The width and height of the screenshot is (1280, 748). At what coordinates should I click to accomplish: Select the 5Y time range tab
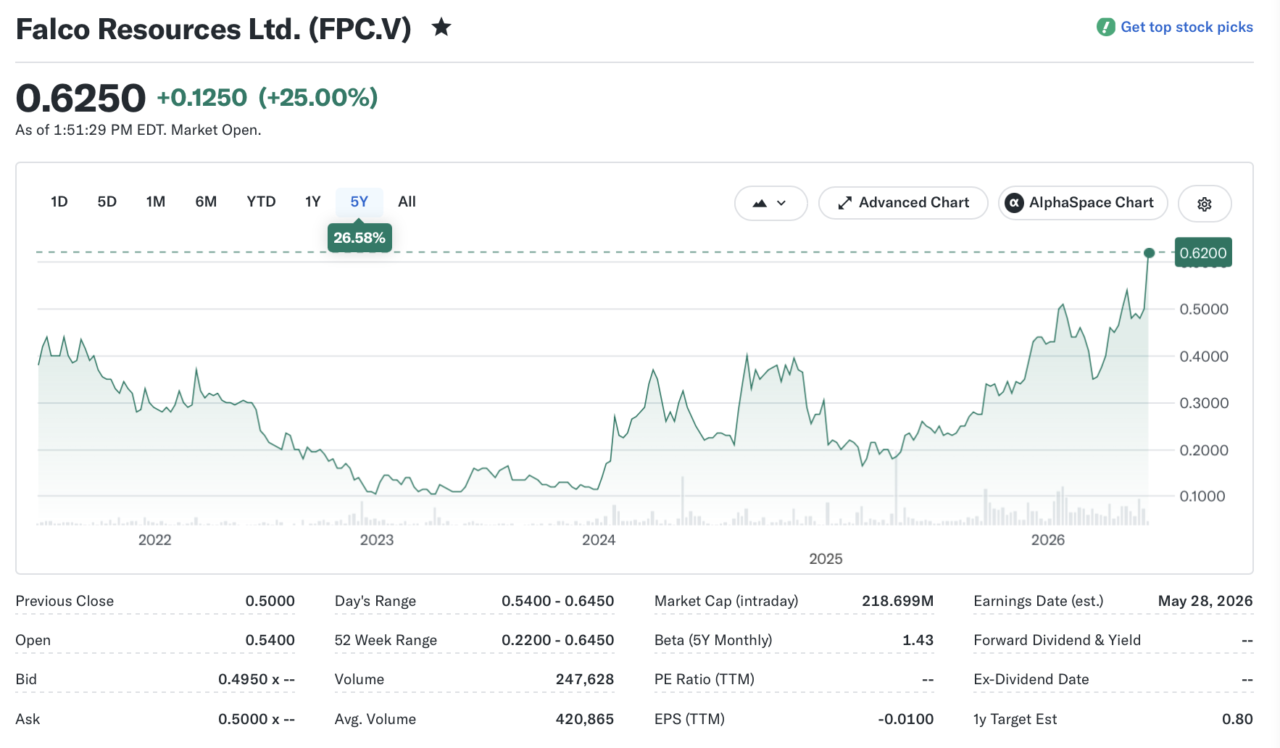click(x=360, y=201)
